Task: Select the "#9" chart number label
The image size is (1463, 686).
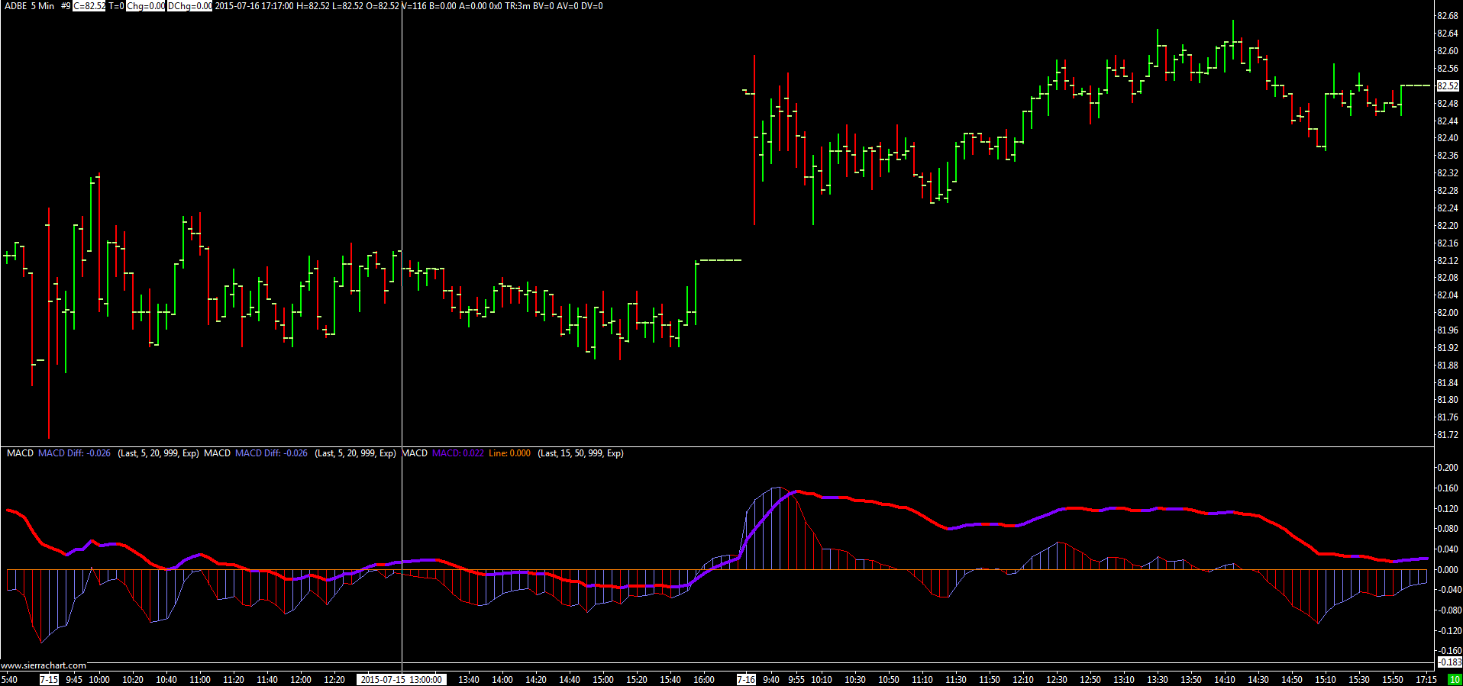Action: pyautogui.click(x=66, y=6)
